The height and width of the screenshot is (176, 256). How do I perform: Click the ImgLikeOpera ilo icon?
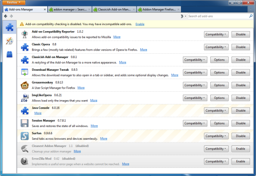pos(25,98)
